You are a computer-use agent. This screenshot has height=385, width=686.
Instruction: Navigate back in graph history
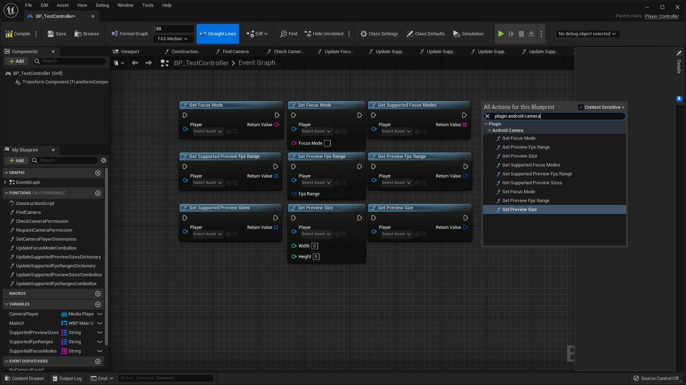click(x=135, y=63)
